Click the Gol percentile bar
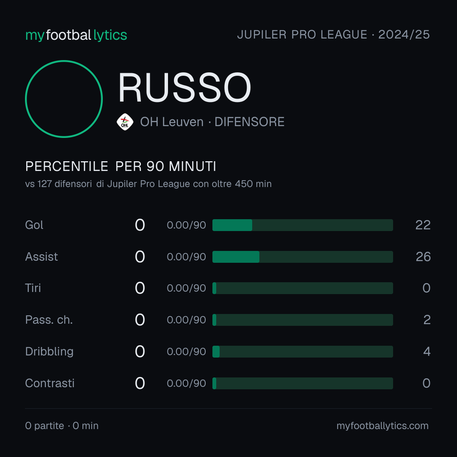 point(303,225)
